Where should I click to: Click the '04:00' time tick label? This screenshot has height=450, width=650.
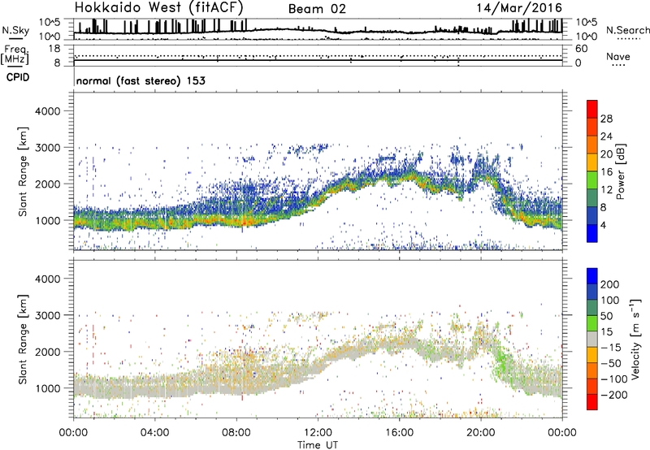tap(155, 433)
